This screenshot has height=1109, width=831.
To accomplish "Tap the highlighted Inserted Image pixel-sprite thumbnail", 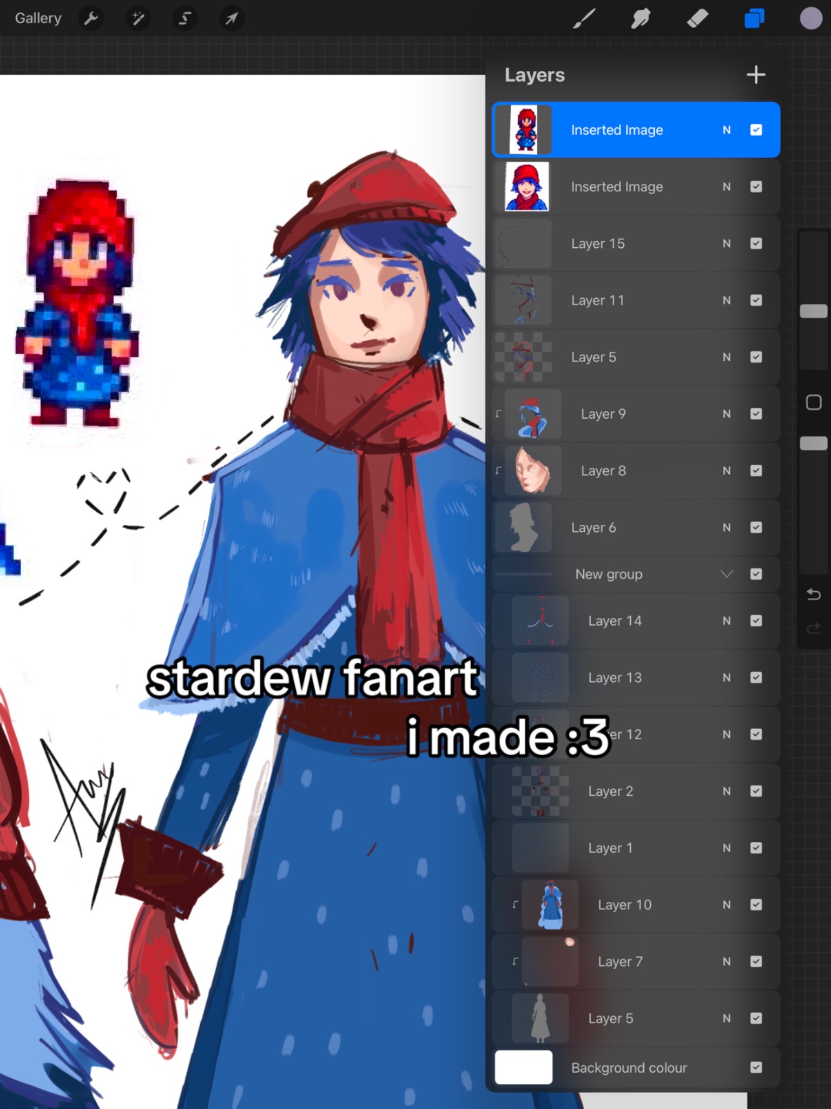I will (524, 130).
